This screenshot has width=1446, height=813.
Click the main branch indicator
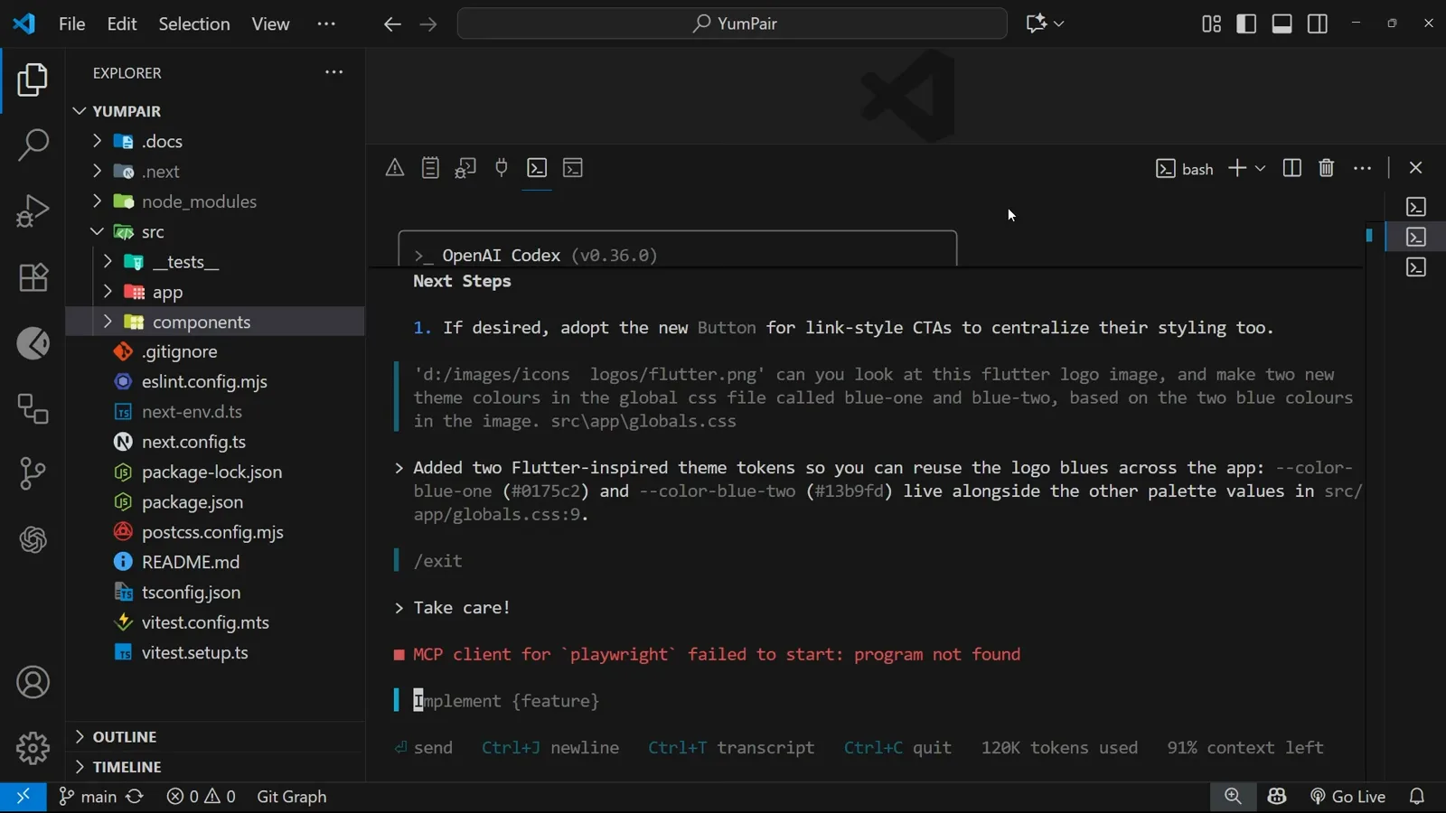click(88, 797)
